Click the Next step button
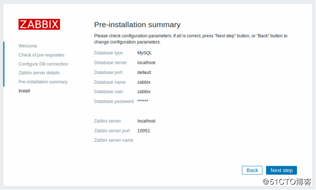Viewport: 316px width, 190px height. pos(281,170)
